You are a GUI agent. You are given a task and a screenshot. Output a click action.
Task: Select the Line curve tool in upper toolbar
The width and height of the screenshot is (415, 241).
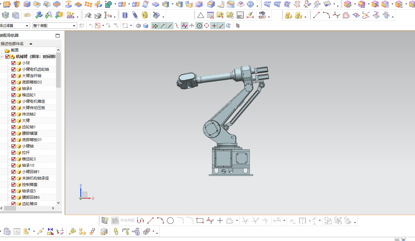(x=316, y=15)
